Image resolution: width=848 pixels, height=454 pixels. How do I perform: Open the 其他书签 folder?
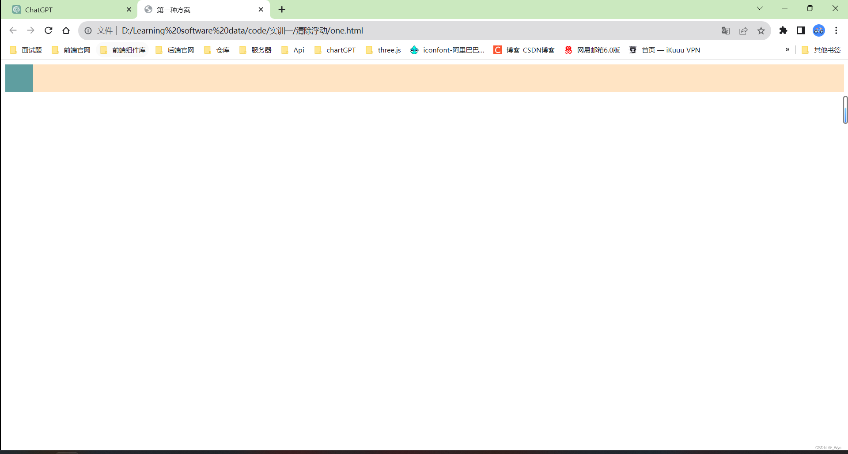[x=821, y=50]
